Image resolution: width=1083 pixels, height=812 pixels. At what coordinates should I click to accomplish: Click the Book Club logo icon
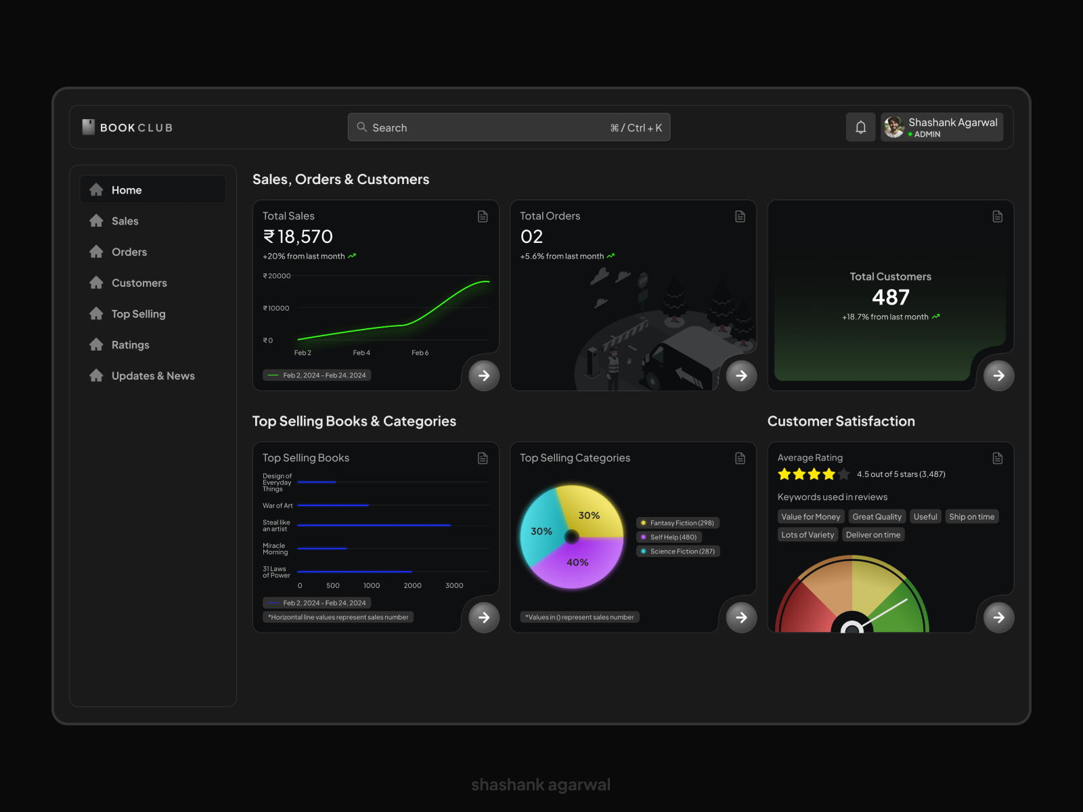89,127
